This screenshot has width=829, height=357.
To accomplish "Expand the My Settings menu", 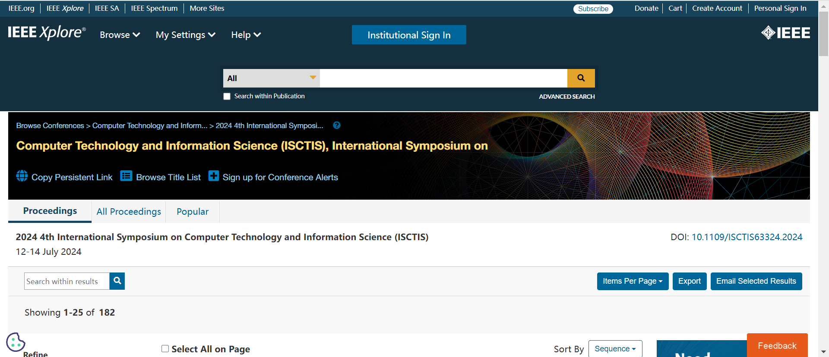I will (186, 35).
